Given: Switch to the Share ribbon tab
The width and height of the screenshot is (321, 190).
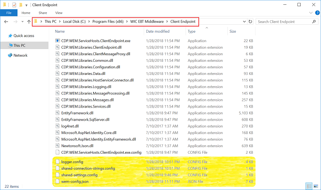Looking at the screenshot, I should [x=43, y=13].
